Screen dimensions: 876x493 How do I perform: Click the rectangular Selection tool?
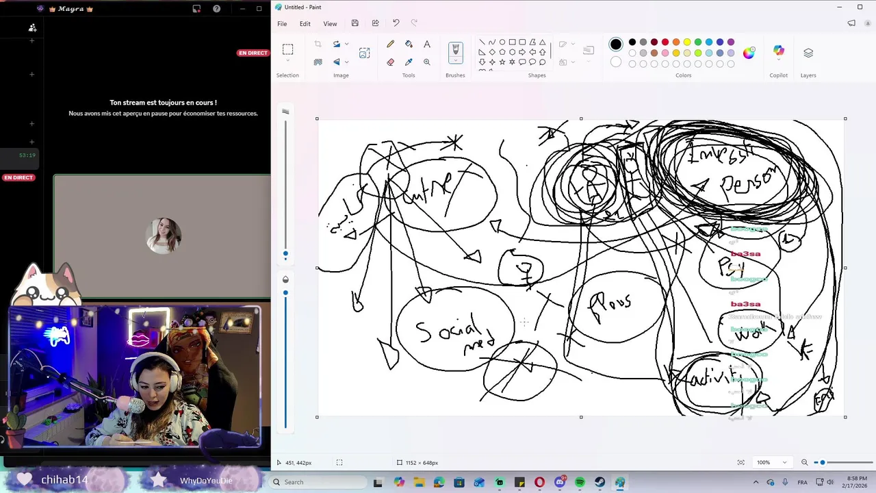(x=287, y=49)
